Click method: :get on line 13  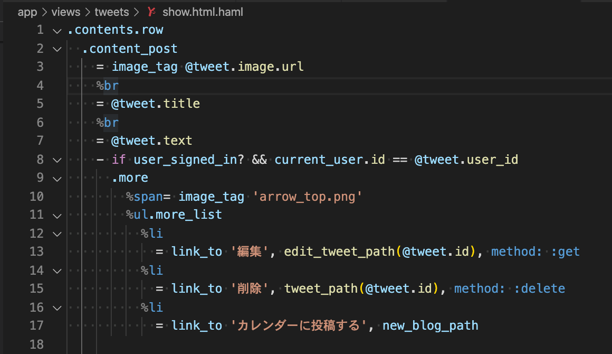[x=535, y=251]
